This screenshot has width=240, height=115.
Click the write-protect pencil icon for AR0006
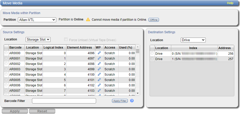[x=99, y=85]
